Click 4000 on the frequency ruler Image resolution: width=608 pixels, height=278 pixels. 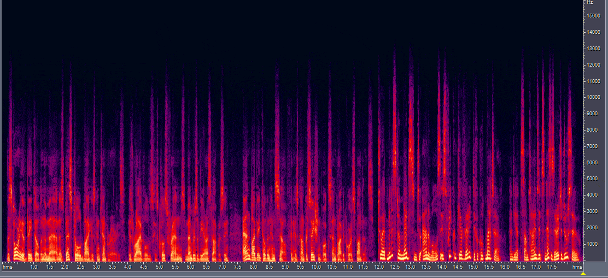(593, 195)
